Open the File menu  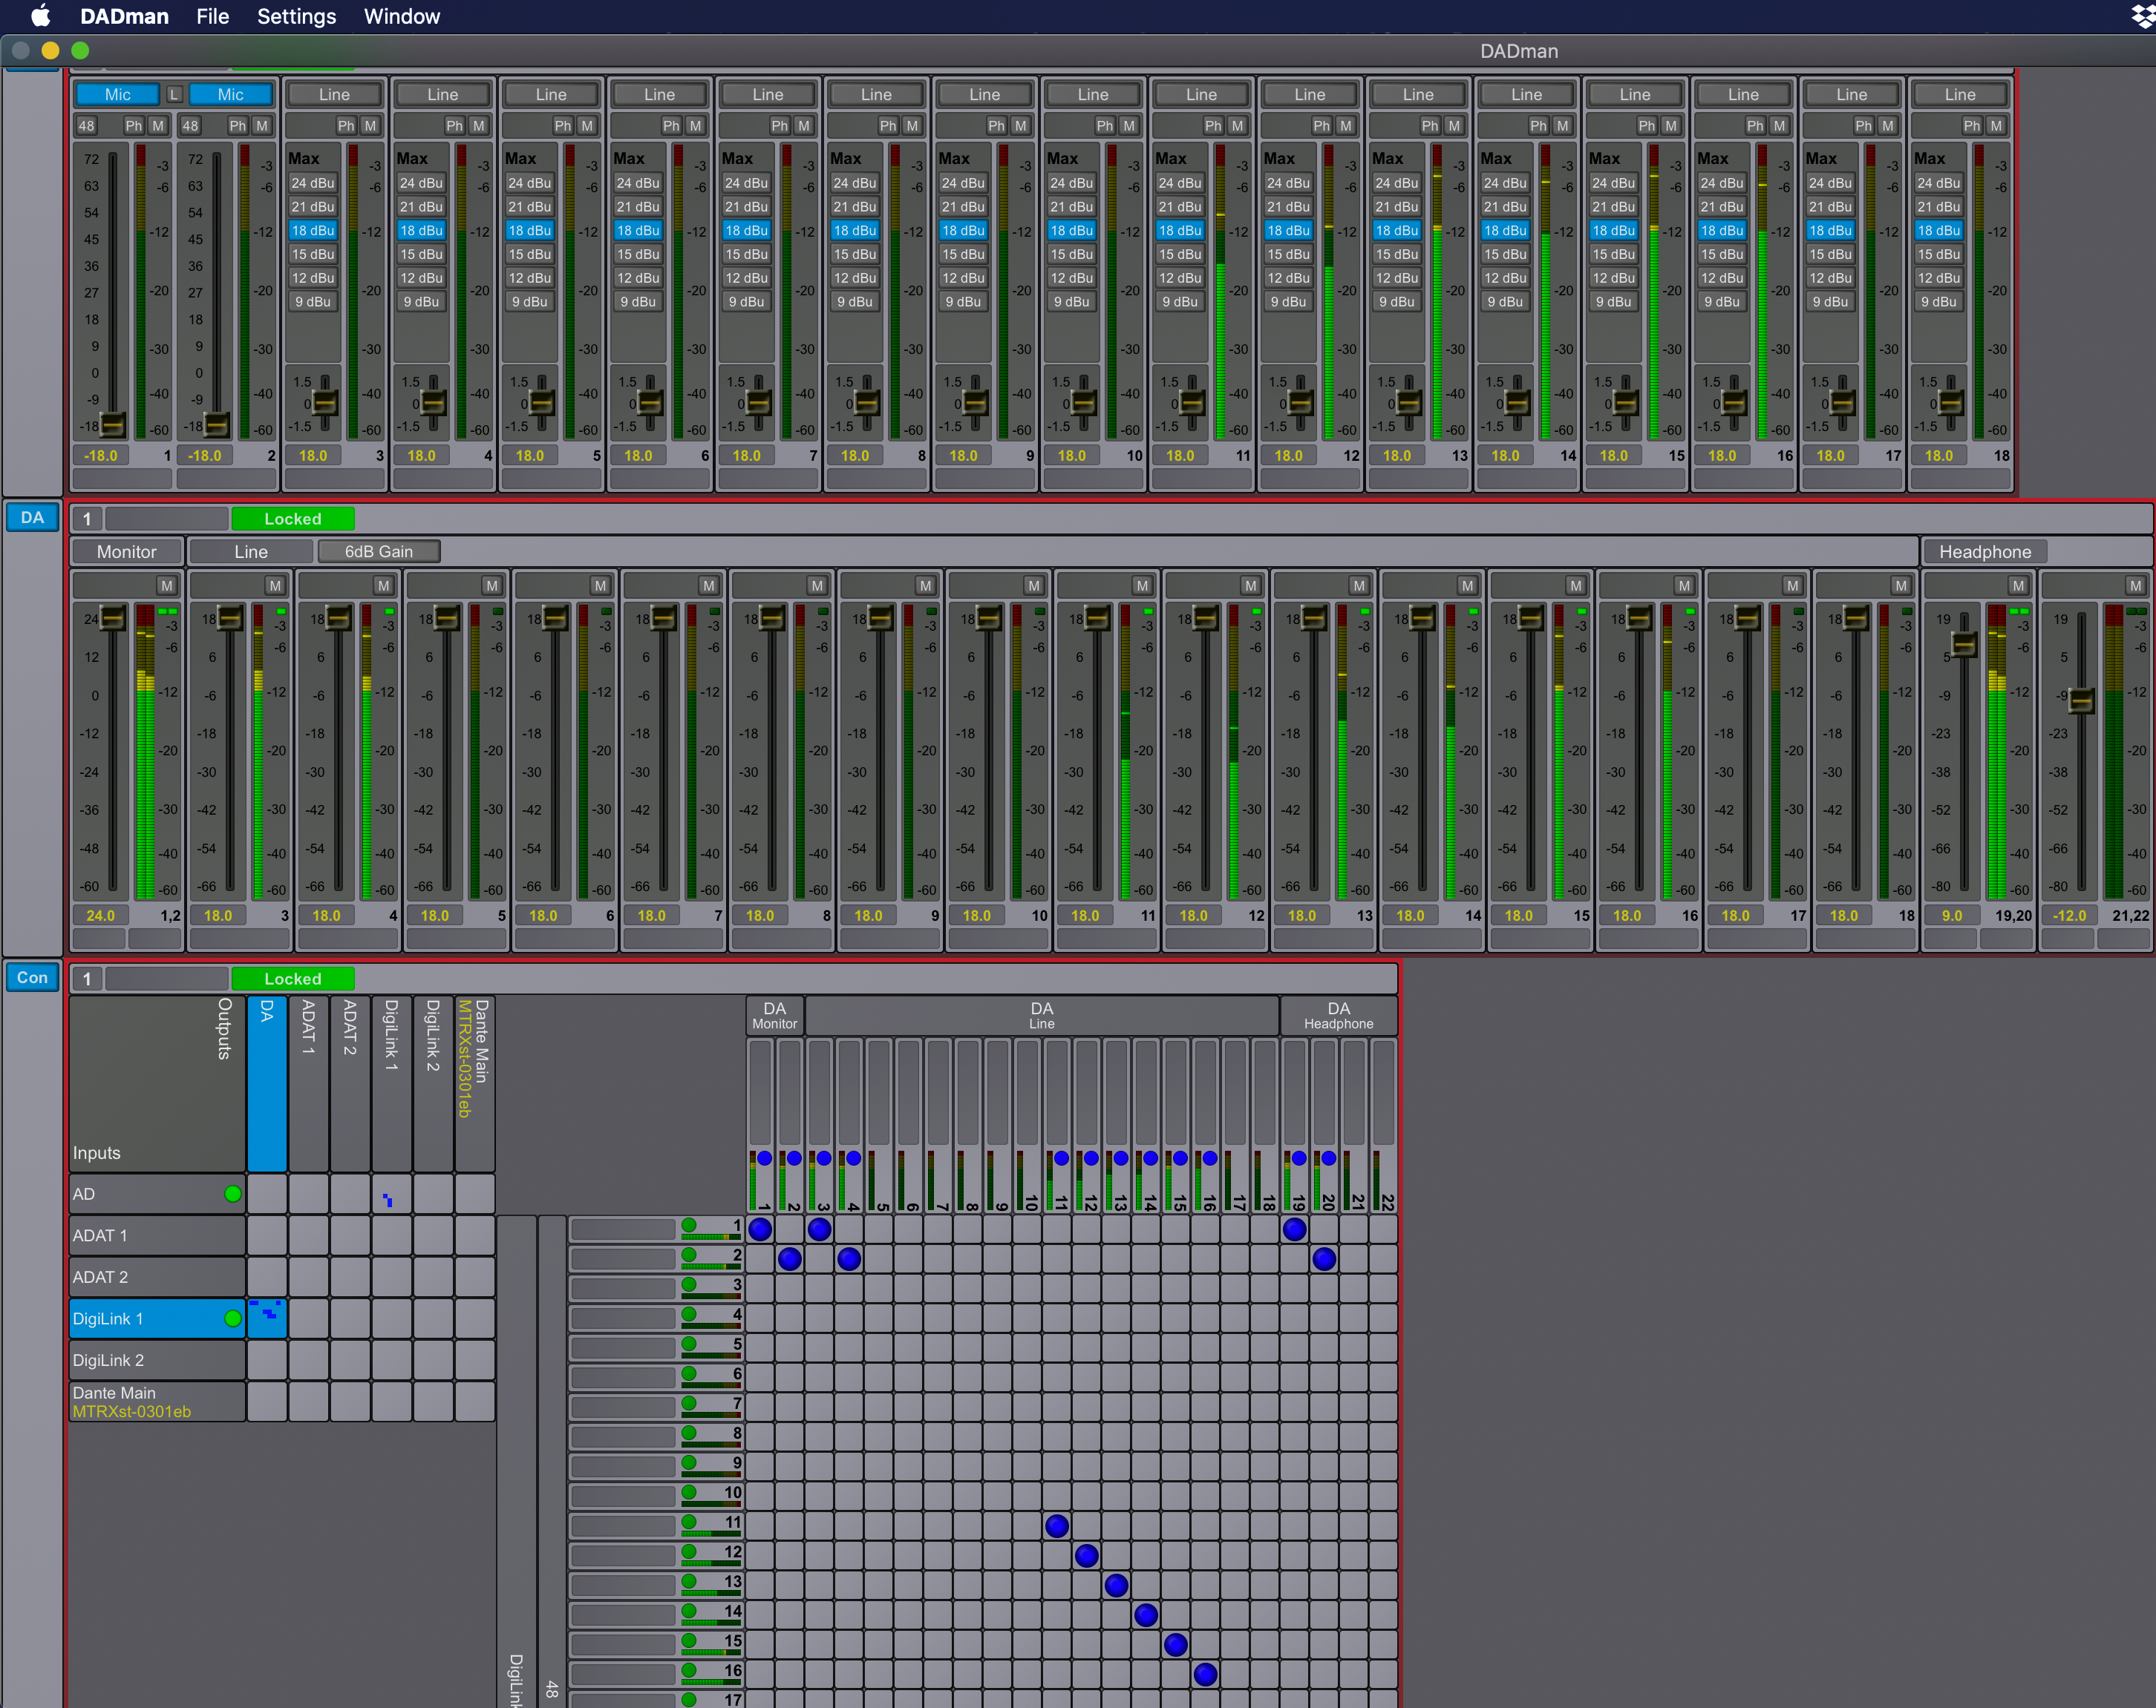[212, 16]
